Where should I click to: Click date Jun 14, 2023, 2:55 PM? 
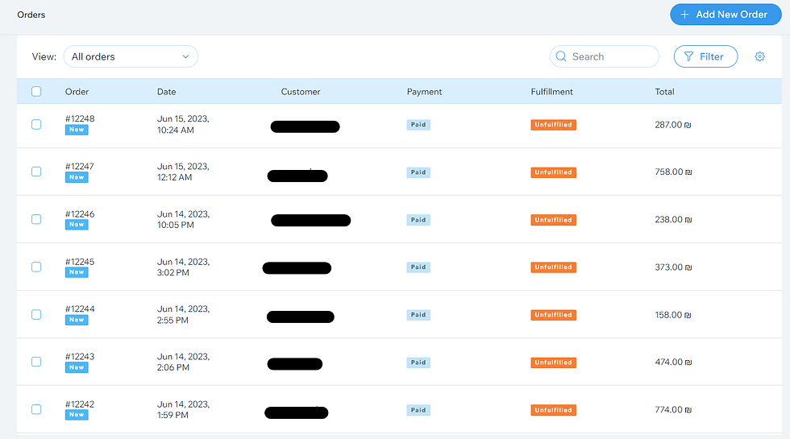click(x=183, y=315)
